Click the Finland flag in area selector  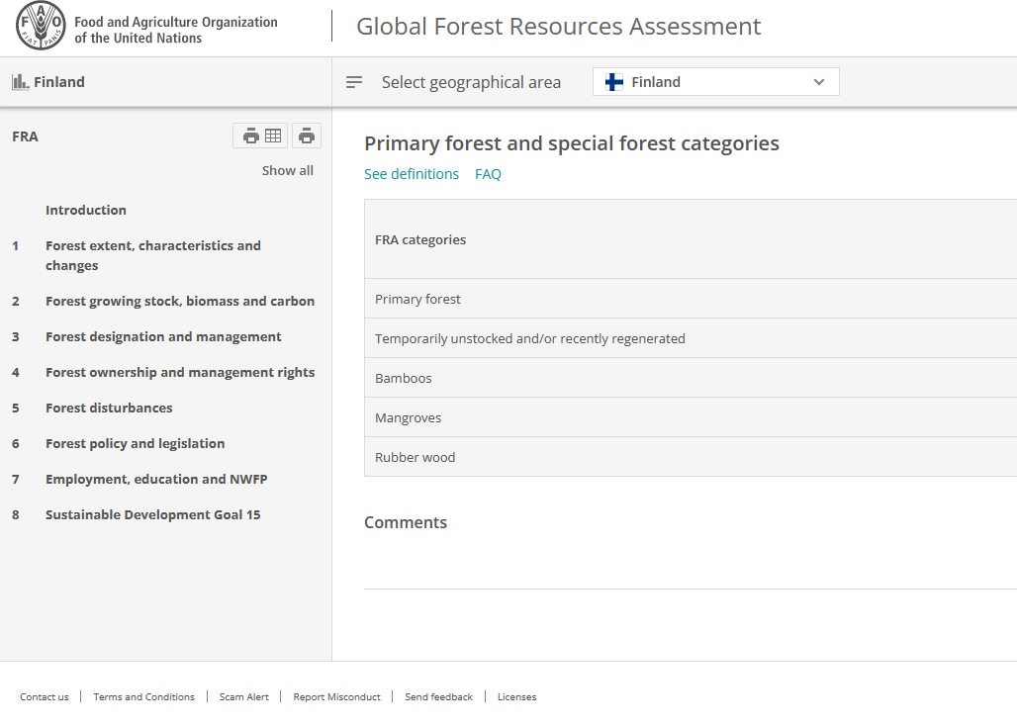[614, 82]
